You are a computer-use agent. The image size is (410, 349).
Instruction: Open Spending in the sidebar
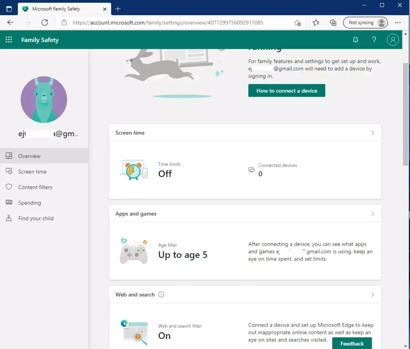click(44, 203)
